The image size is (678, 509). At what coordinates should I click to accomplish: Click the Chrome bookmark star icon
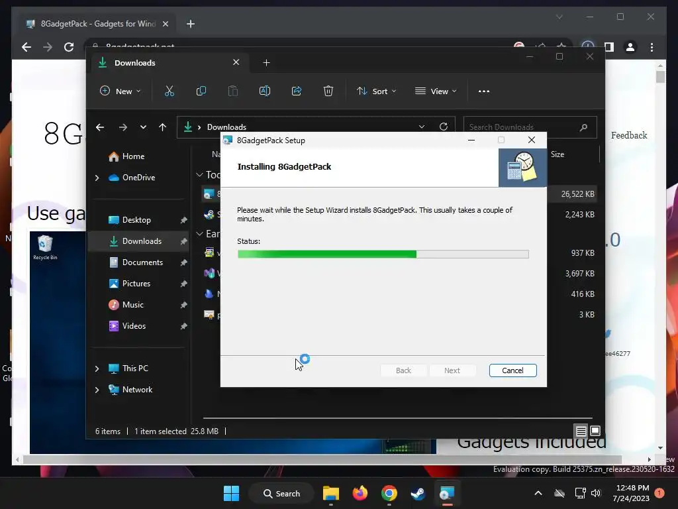pyautogui.click(x=561, y=46)
